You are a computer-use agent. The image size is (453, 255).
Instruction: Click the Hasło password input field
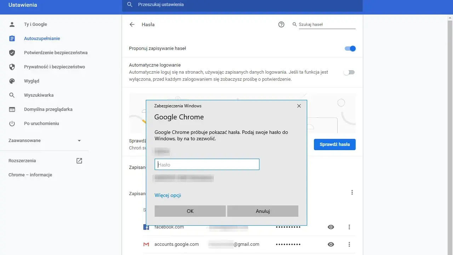[207, 164]
